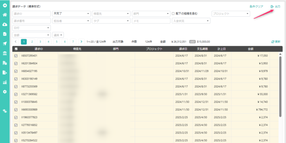The image size is (286, 143).
Task: Go to page 4
Action: pyautogui.click(x=48, y=42)
